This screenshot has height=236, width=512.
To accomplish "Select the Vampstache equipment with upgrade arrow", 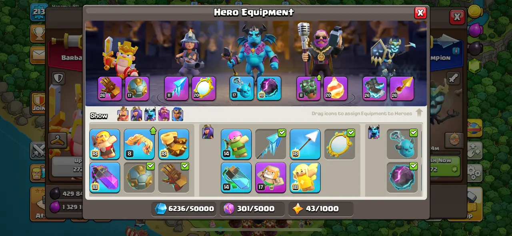I will click(x=139, y=144).
